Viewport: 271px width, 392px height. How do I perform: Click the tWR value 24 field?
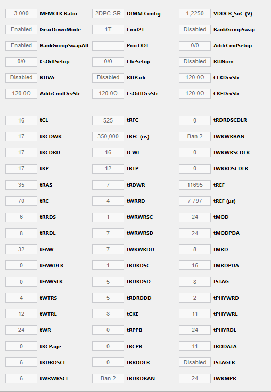tap(21, 330)
